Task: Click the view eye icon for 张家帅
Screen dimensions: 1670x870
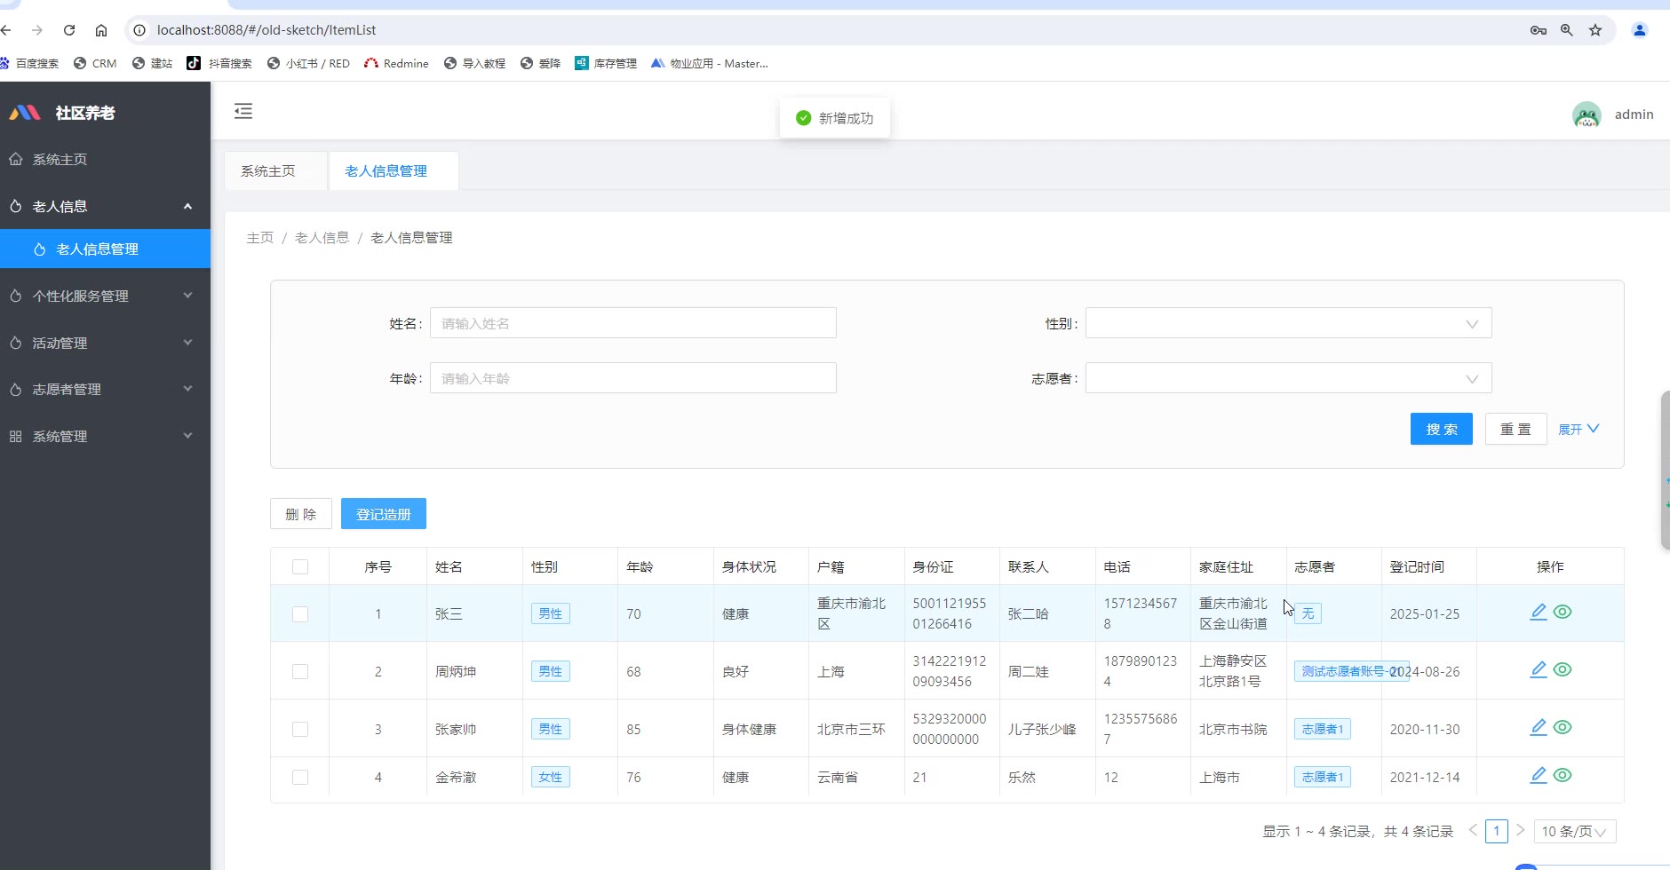Action: (1563, 727)
